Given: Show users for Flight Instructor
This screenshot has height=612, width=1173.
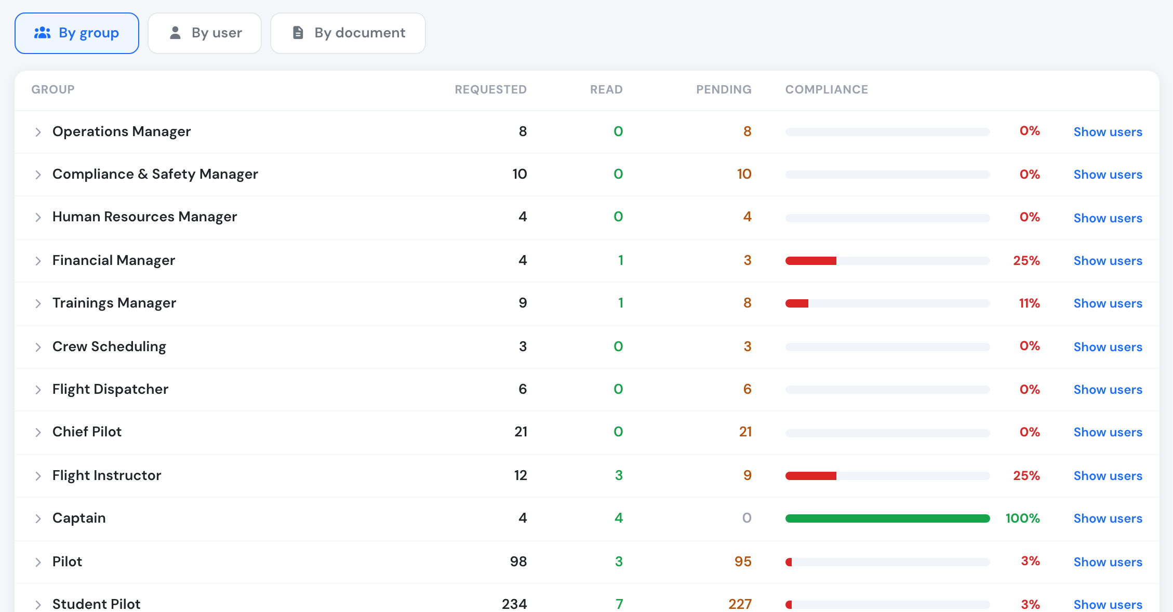Looking at the screenshot, I should (x=1108, y=476).
